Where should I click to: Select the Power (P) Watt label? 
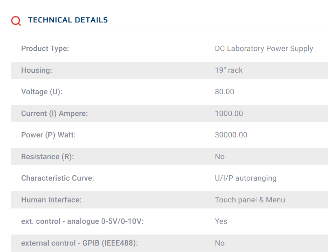point(48,135)
